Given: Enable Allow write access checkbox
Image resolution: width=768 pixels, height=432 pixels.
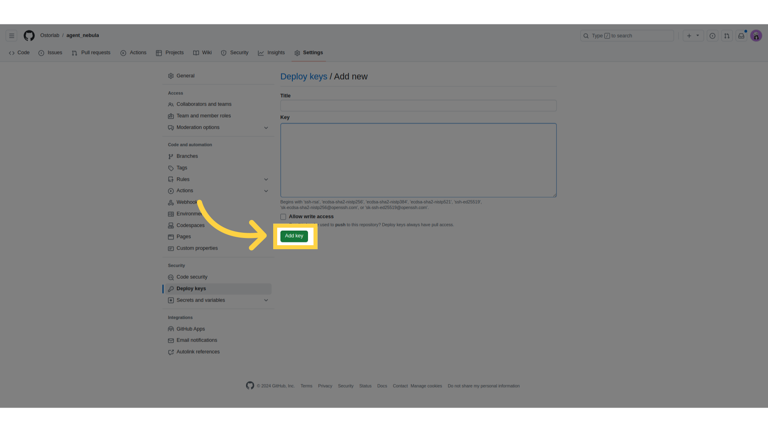Looking at the screenshot, I should click(x=283, y=217).
